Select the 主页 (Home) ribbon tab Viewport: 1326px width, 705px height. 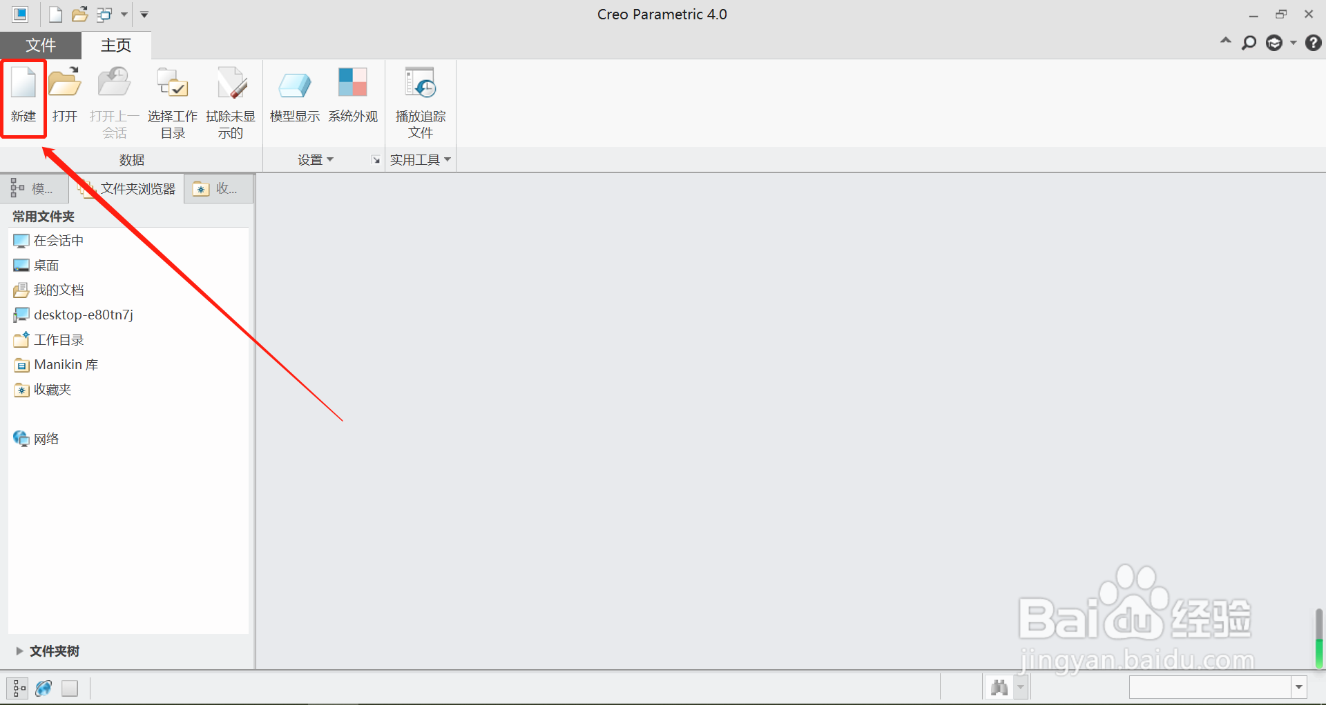tap(116, 46)
